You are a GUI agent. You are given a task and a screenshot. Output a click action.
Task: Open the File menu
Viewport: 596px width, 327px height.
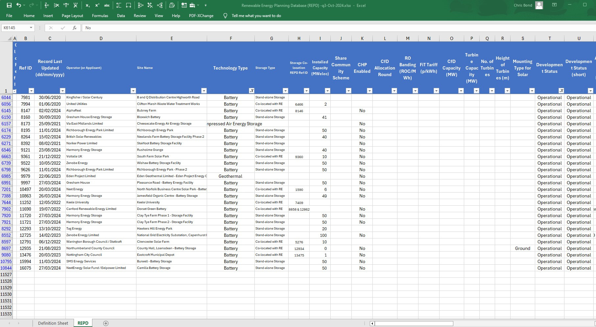pos(9,16)
